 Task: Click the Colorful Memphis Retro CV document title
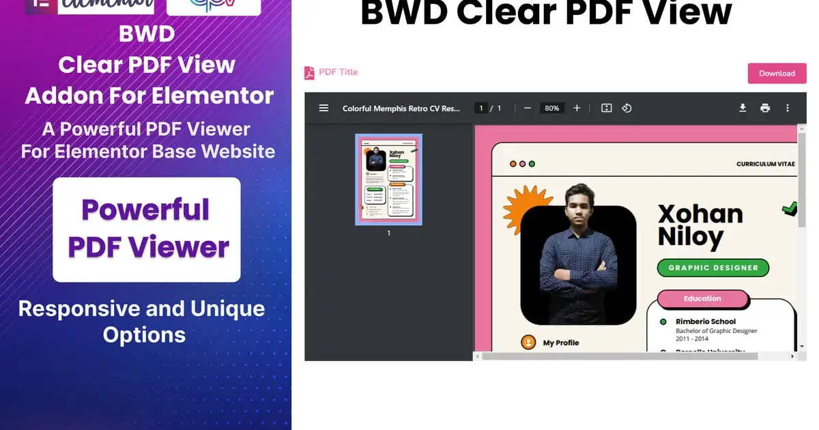coord(401,108)
